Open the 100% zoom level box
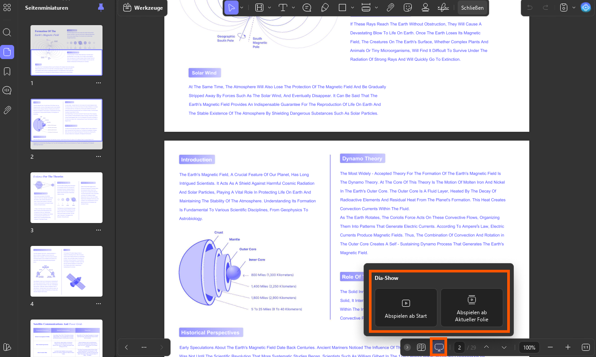The image size is (596, 357). point(529,347)
